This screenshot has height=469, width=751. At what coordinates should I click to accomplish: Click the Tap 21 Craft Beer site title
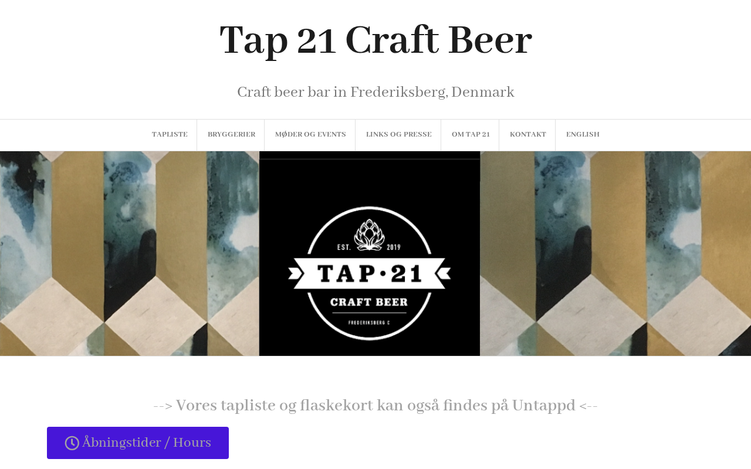(375, 40)
